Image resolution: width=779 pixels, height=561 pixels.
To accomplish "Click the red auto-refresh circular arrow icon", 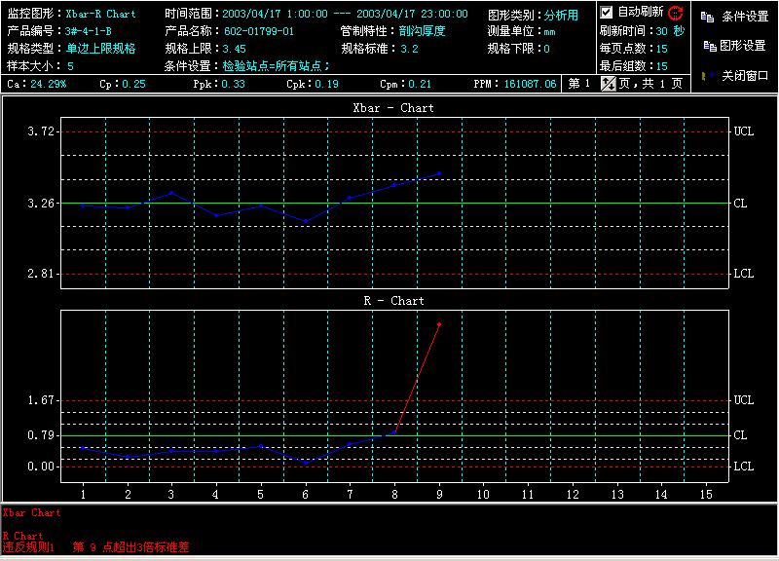I will pyautogui.click(x=675, y=13).
